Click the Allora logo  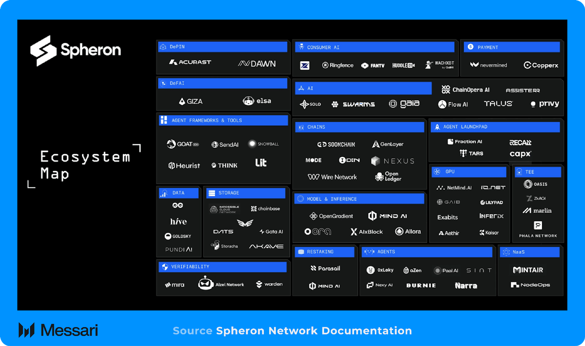point(408,231)
